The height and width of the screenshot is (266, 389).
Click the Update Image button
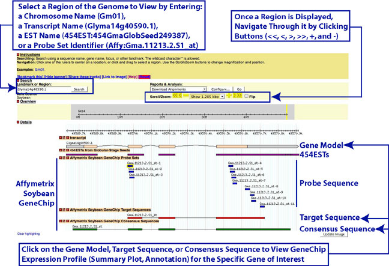pos(334,234)
